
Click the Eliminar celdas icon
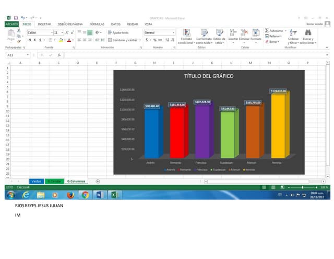(x=244, y=33)
